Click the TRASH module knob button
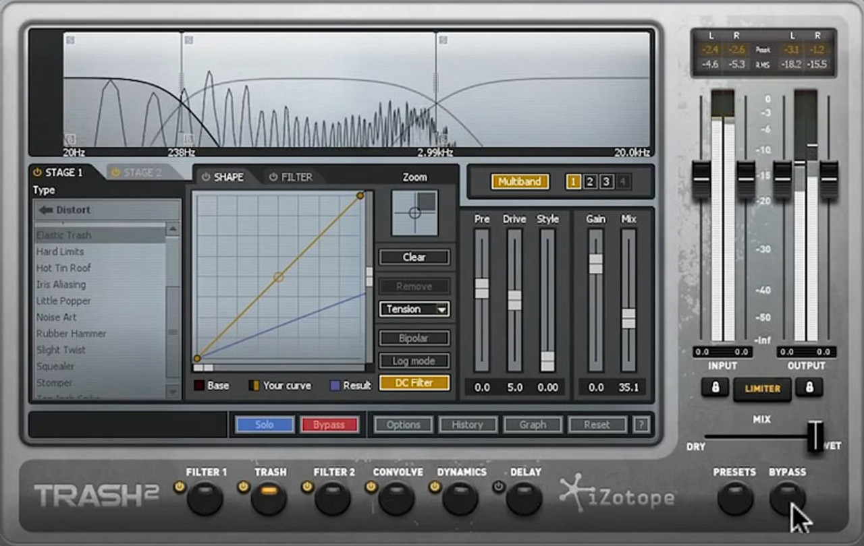Viewport: 864px width, 546px height. point(269,499)
